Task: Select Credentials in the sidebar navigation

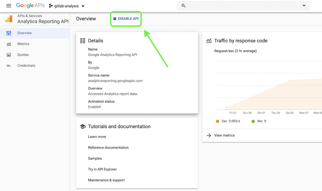Action: (x=26, y=65)
